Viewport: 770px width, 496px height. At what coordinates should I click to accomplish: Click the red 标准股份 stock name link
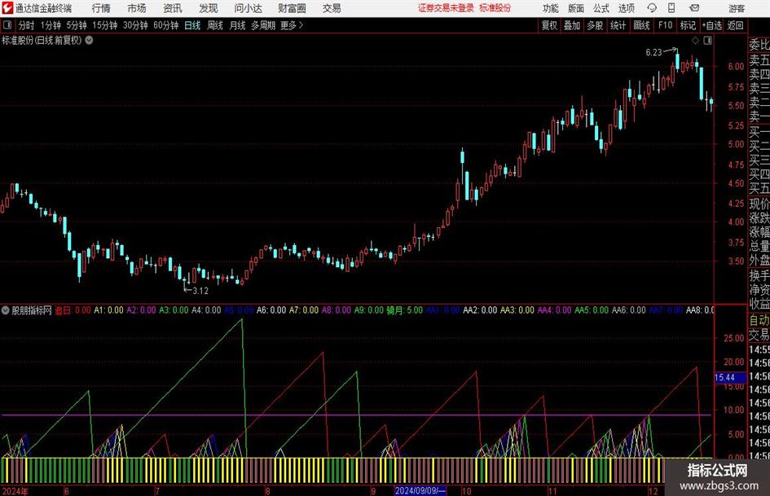pyautogui.click(x=495, y=8)
